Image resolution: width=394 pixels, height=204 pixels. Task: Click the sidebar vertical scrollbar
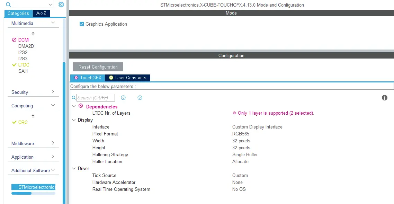tap(64, 133)
